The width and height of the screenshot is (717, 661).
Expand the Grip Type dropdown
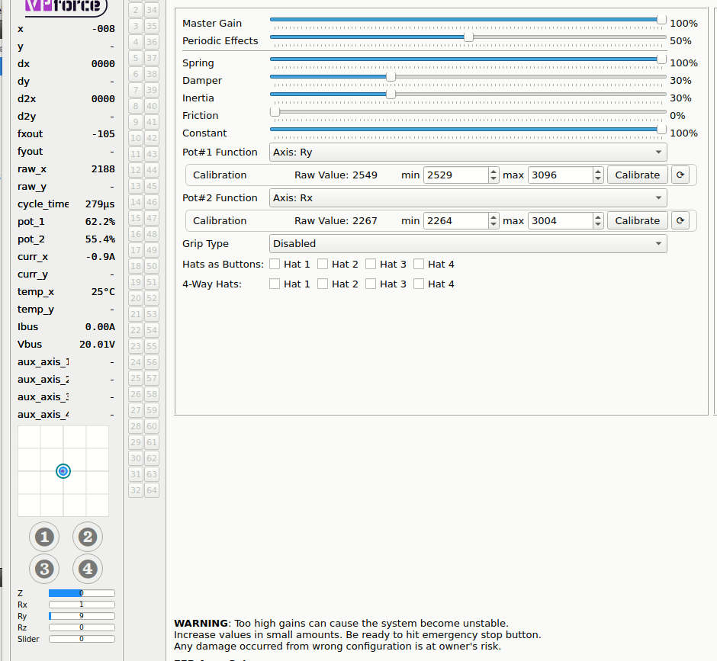(x=468, y=243)
